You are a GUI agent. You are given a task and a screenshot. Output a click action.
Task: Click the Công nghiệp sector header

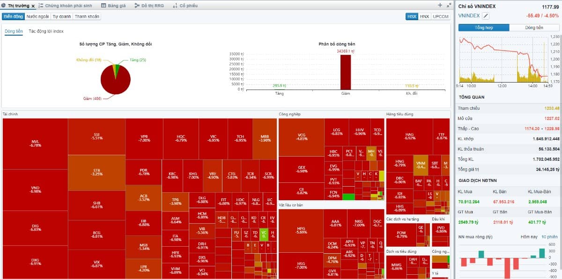click(289, 114)
